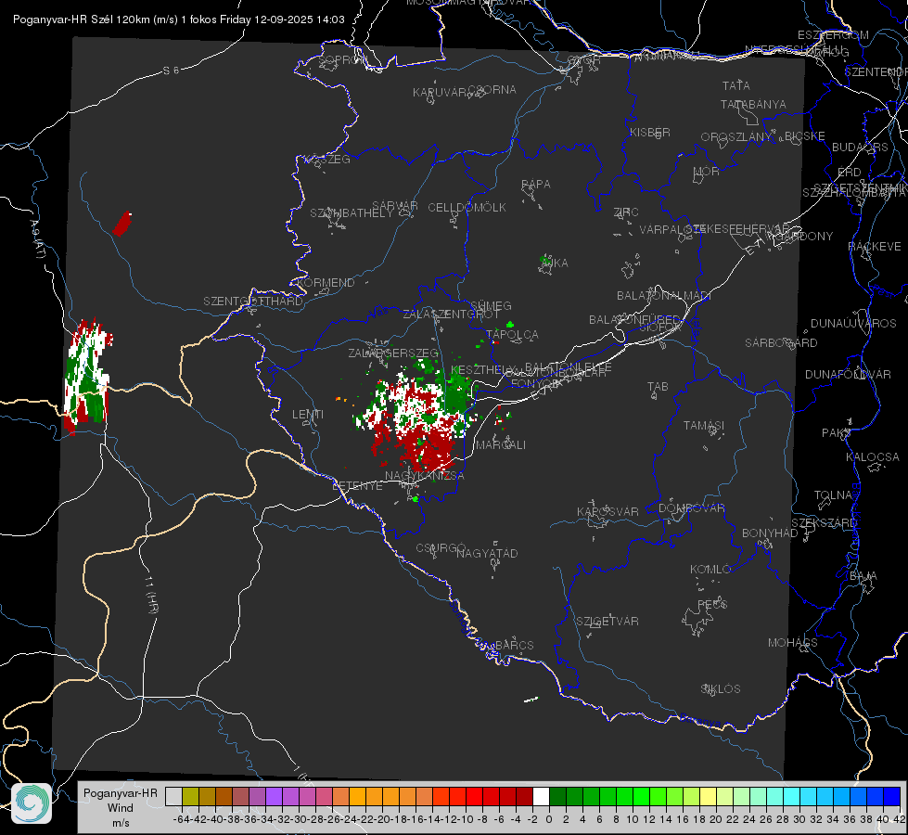Click the KALOCSA town label
Image resolution: width=908 pixels, height=835 pixels.
click(872, 457)
